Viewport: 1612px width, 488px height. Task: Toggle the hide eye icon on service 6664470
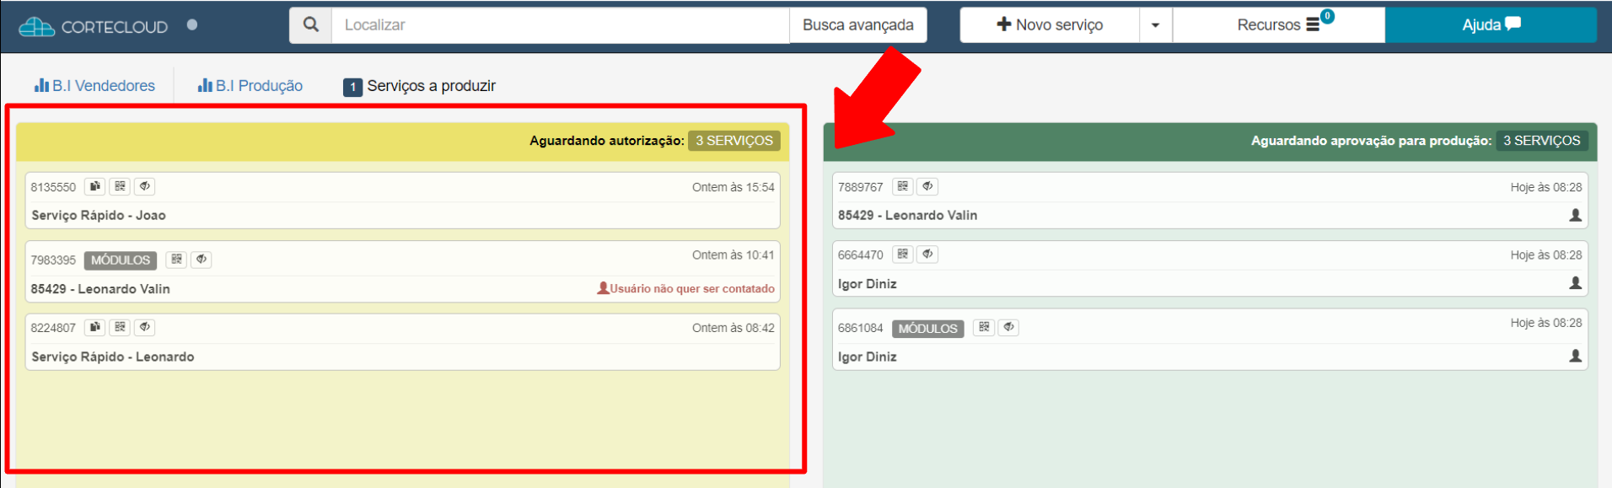click(x=927, y=254)
